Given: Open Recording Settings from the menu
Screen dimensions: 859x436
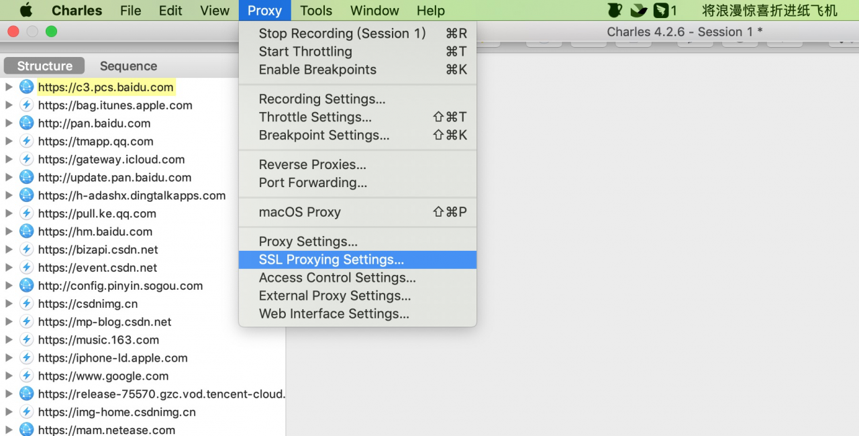Looking at the screenshot, I should (358, 99).
